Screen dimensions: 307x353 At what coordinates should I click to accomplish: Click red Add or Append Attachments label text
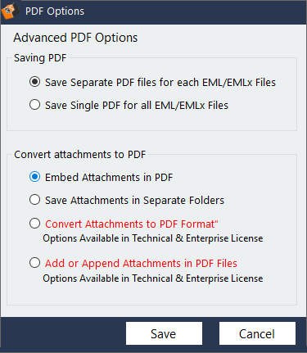(141, 263)
